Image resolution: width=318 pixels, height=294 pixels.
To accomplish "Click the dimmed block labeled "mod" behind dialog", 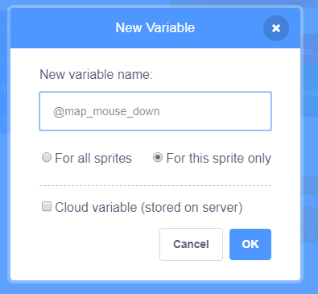I will tap(309, 93).
